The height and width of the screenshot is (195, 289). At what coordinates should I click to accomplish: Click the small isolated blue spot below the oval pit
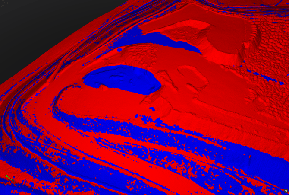point(137,116)
